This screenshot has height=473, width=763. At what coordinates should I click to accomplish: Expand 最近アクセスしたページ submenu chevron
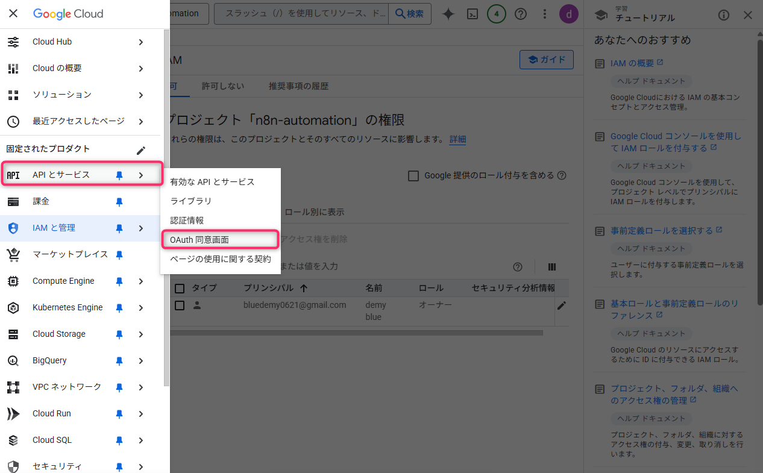(141, 121)
